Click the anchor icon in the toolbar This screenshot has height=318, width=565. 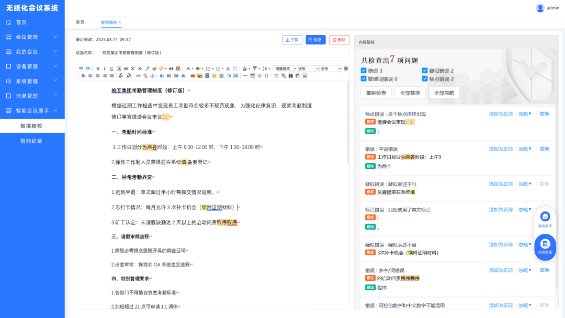pyautogui.click(x=152, y=76)
